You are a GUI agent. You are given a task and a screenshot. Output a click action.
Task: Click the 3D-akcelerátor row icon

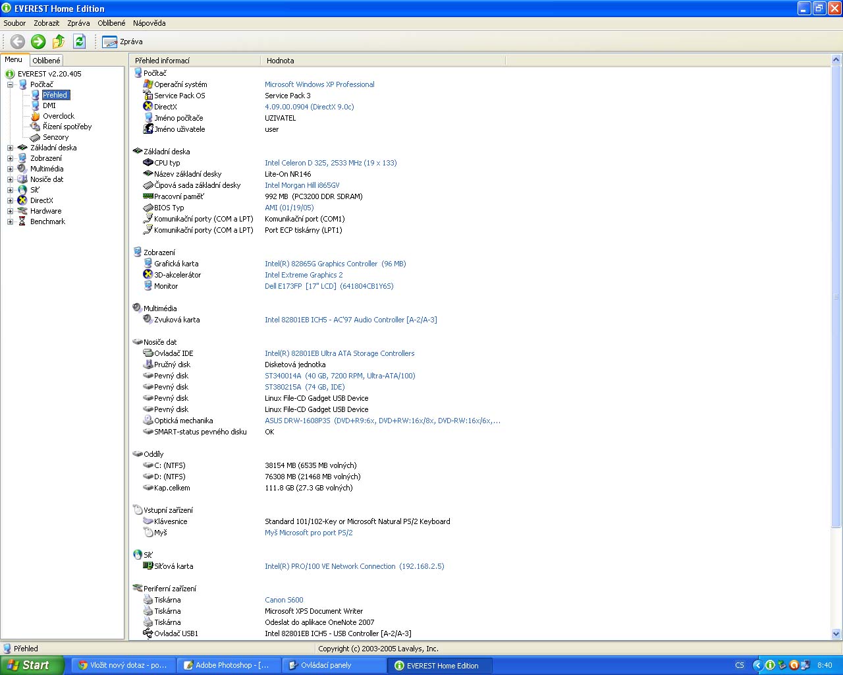(x=148, y=275)
